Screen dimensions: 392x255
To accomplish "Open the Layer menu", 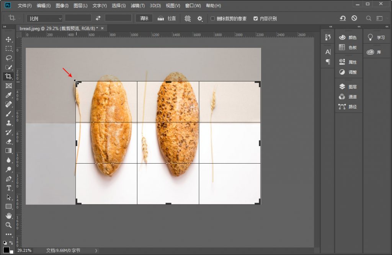I will tap(80, 5).
